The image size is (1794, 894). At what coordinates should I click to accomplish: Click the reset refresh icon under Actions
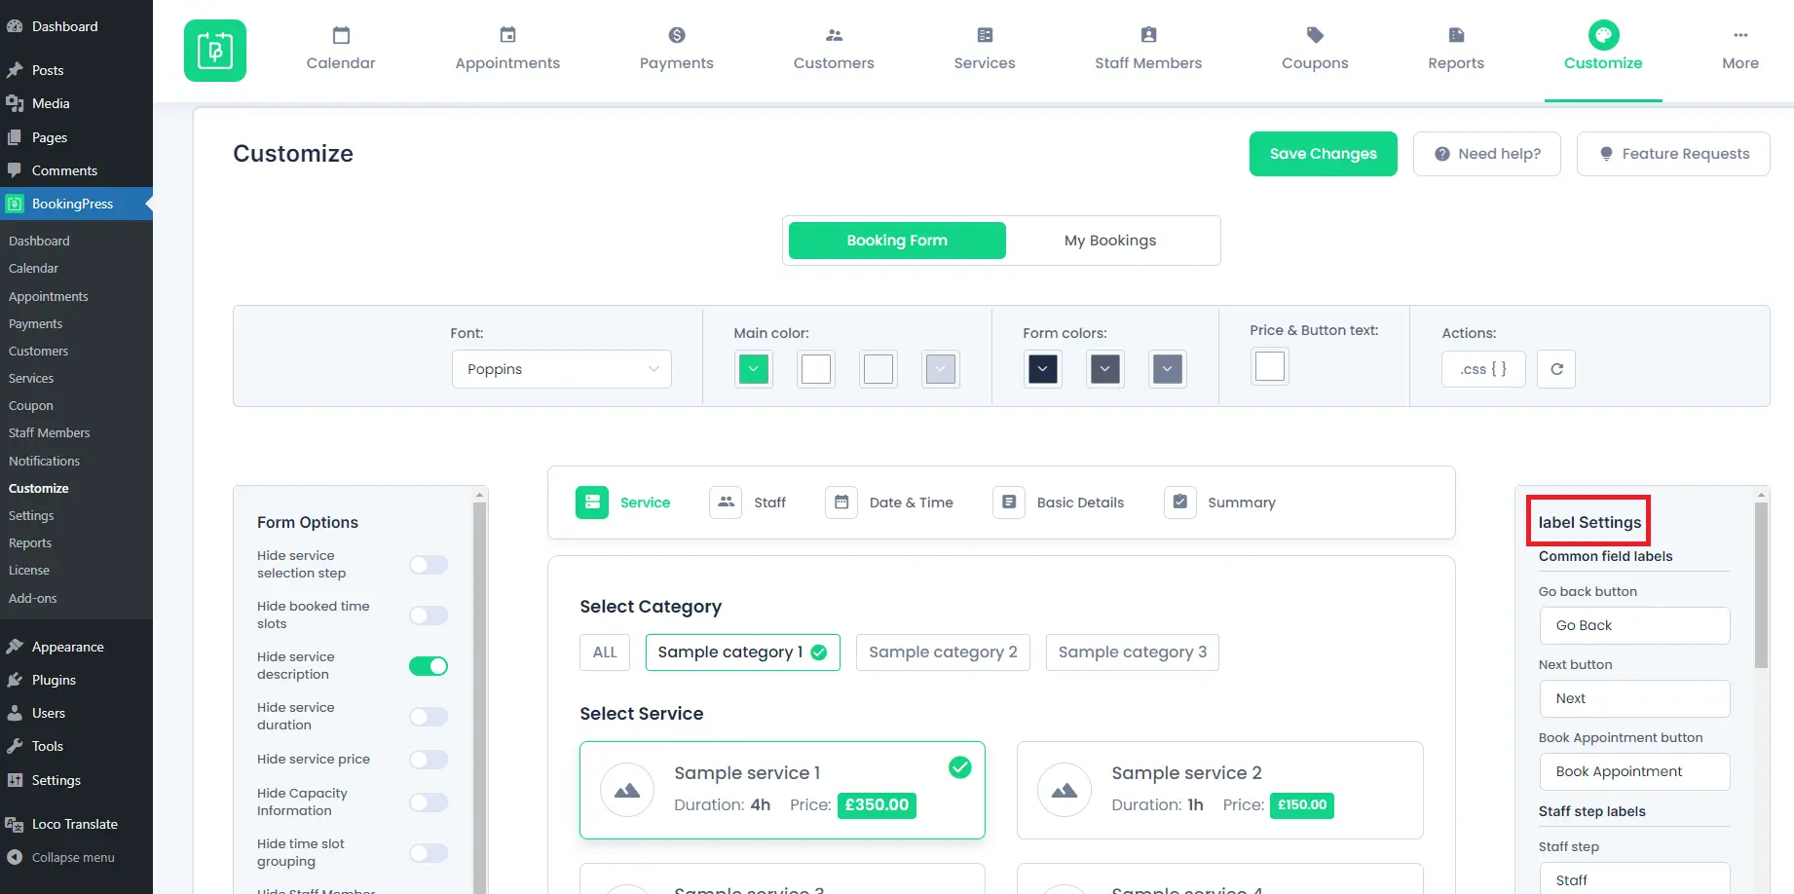click(1556, 369)
